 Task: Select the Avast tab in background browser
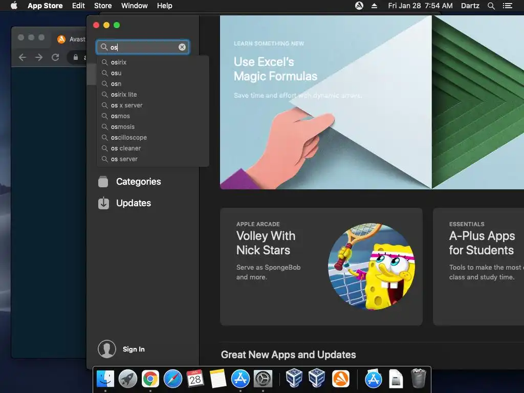click(71, 39)
